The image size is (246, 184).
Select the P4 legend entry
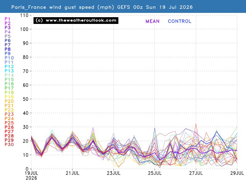pos(7,32)
